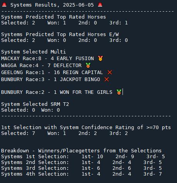Image resolution: width=177 pixels, height=183 pixels.
Task: Click 'Systems 4th Selection:' row label
Action: coord(35,174)
